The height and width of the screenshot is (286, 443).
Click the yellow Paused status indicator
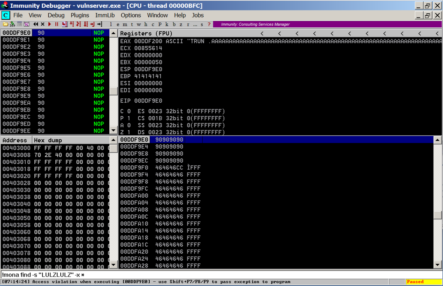click(424, 282)
